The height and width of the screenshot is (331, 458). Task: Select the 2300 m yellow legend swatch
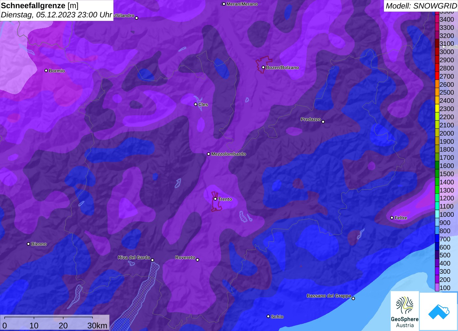click(437, 108)
